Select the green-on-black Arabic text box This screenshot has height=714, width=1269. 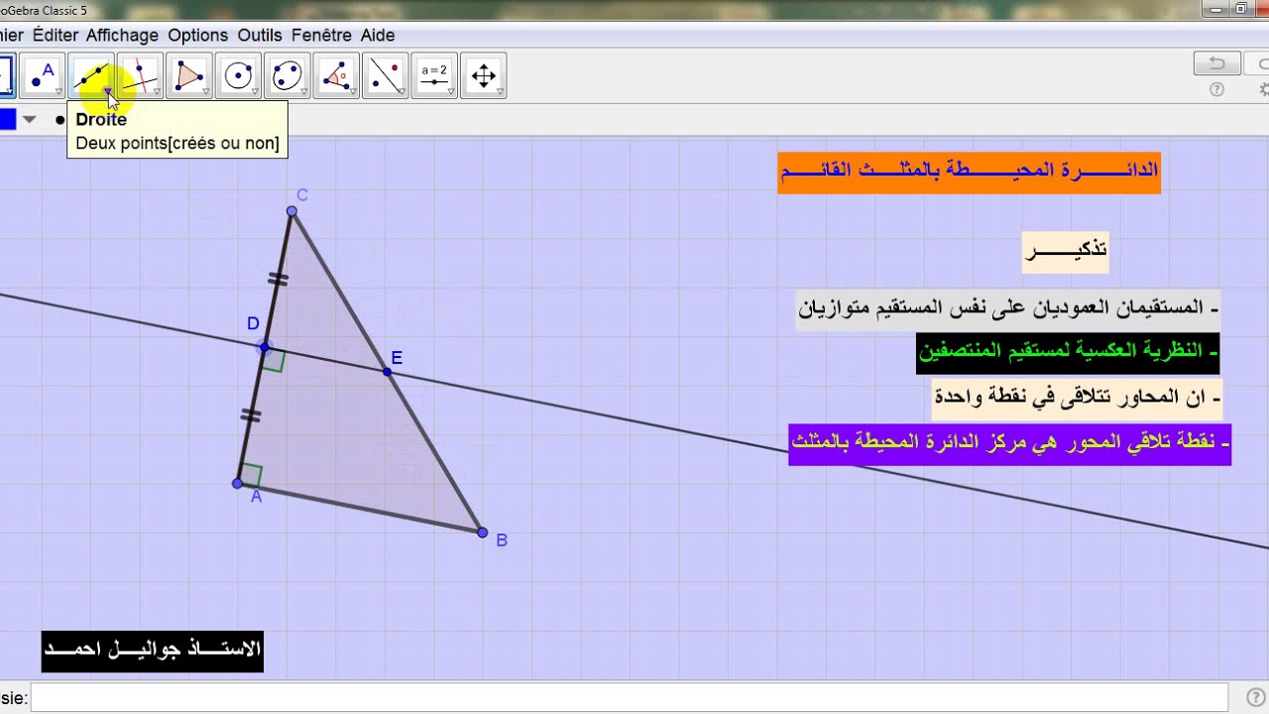click(x=1068, y=352)
